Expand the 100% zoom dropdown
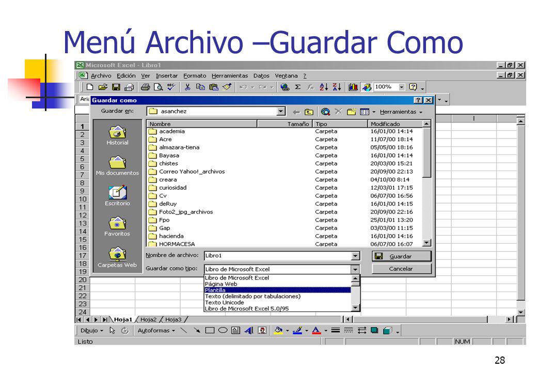Viewport: 537px width, 372px height. click(x=401, y=87)
